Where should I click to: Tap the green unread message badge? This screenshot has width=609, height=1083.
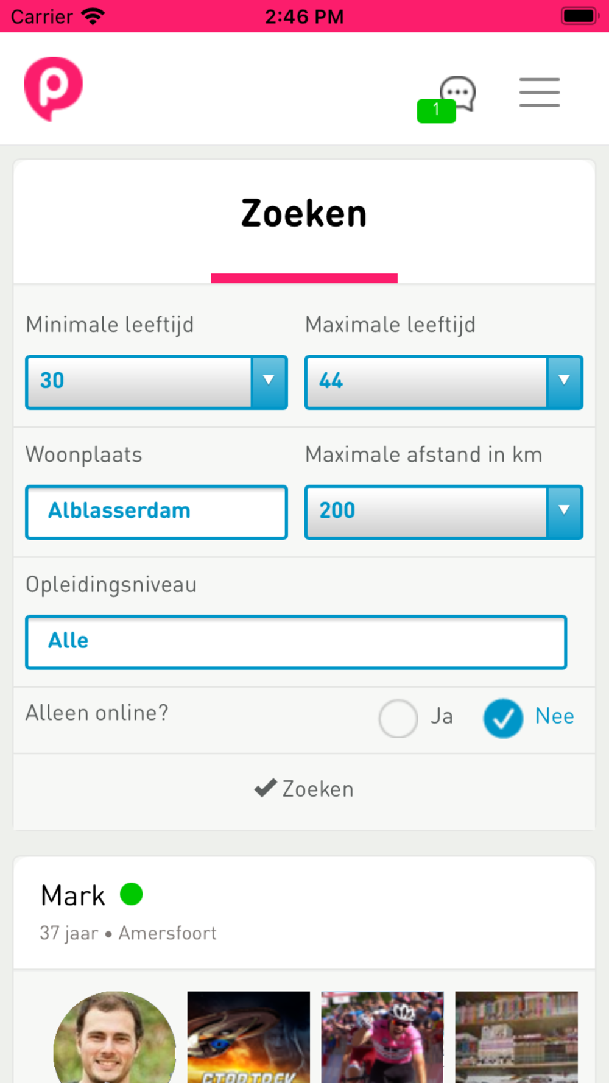436,110
